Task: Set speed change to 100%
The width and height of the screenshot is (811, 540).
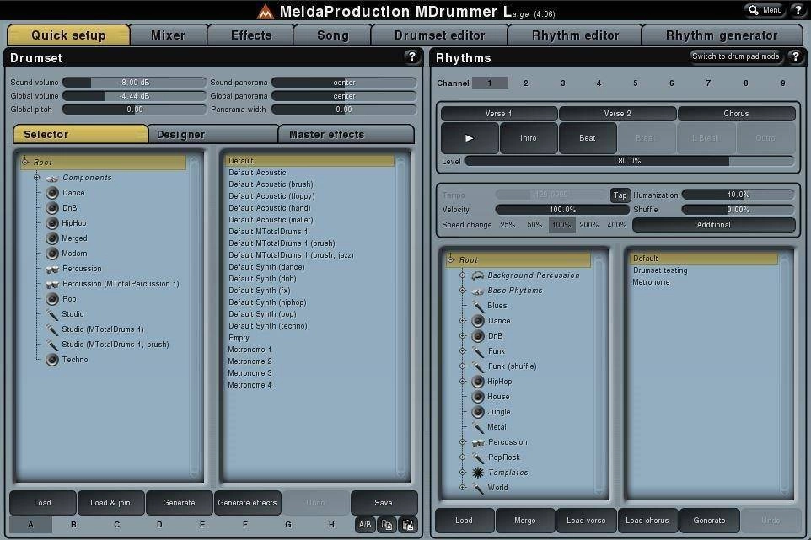Action: point(561,225)
